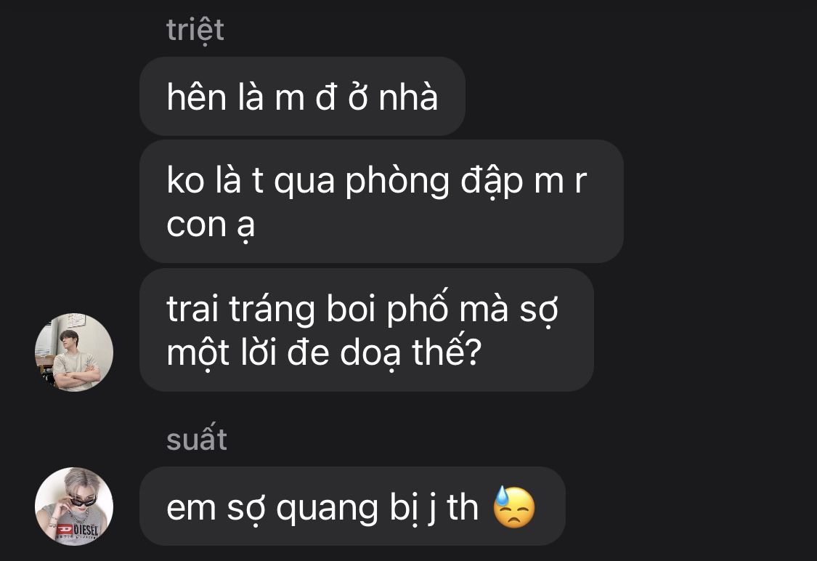The width and height of the screenshot is (817, 561).
Task: Select message bubble 'hên là m đ ở nhà'
Action: tap(302, 97)
